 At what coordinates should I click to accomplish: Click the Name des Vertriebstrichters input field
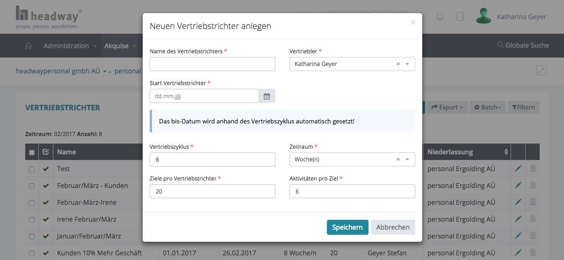[212, 64]
